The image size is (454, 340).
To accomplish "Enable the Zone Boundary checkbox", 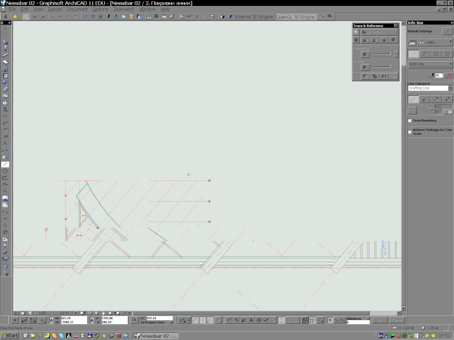I will 410,121.
